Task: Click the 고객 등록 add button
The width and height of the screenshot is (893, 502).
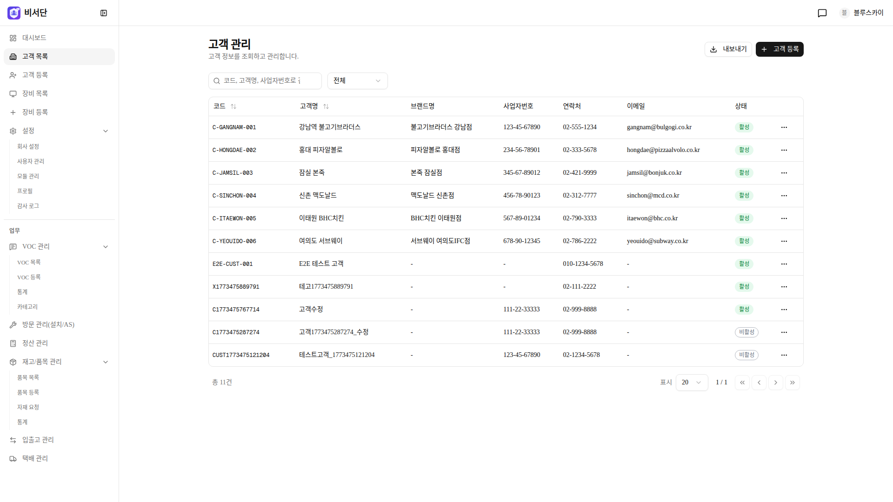Action: [x=780, y=49]
